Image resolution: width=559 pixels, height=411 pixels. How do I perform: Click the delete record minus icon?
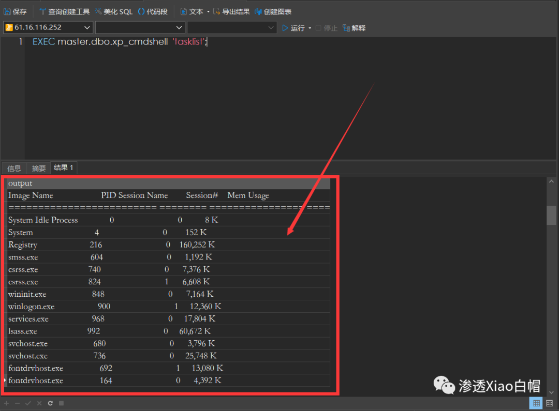tap(17, 403)
